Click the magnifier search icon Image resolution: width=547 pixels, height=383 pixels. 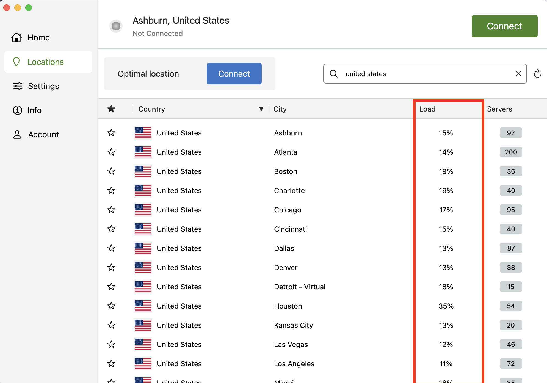334,74
